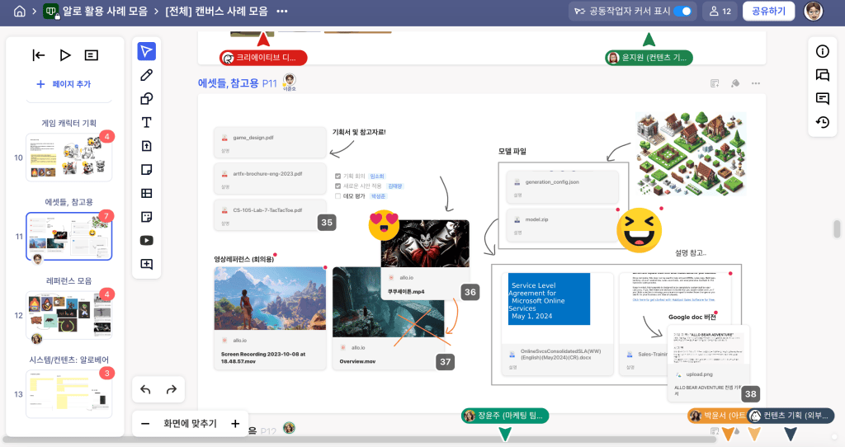Select the Screen Recording 2023-10-08 video card
Screen dimensions: 845x447
(x=270, y=318)
